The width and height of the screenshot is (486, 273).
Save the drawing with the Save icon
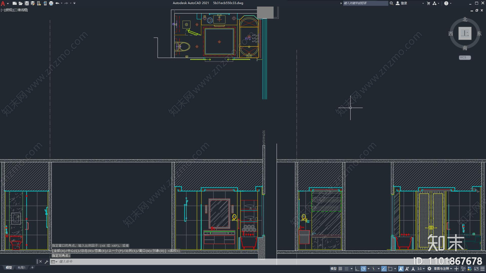tap(27, 3)
